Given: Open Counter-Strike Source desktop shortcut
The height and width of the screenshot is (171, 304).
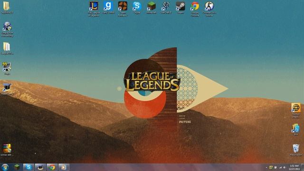Looking at the screenshot, I should 209,9.
